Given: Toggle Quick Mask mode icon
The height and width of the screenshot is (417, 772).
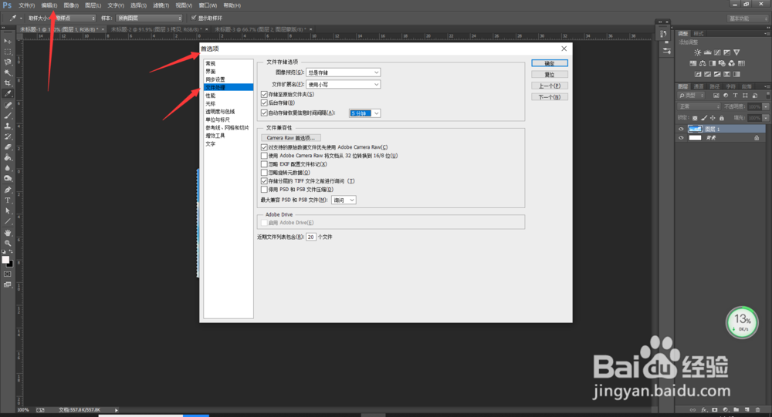Looking at the screenshot, I should pyautogui.click(x=8, y=274).
